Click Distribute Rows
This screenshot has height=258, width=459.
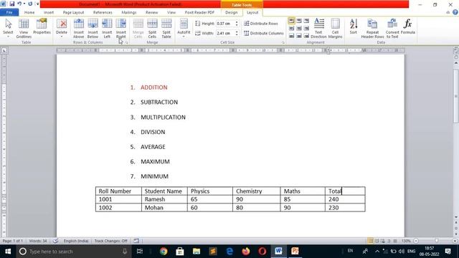261,24
